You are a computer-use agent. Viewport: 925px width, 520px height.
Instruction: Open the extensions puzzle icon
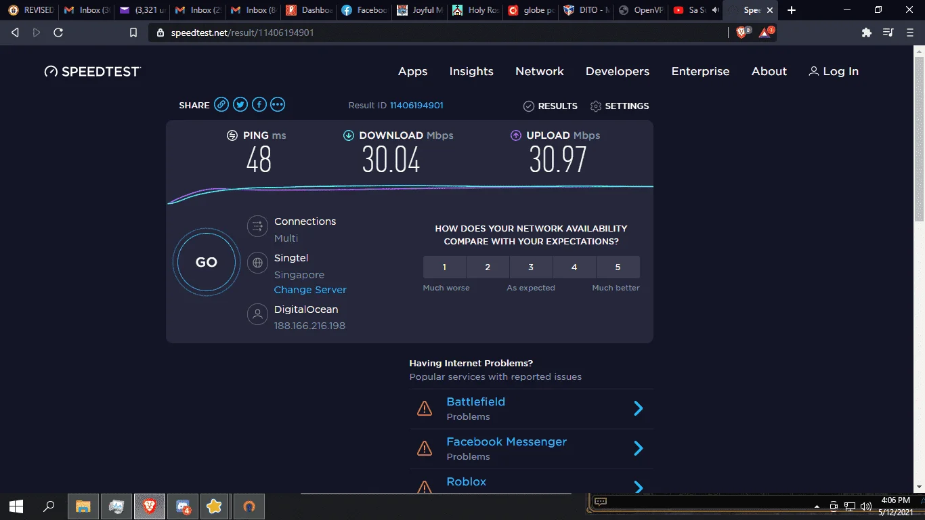point(866,32)
